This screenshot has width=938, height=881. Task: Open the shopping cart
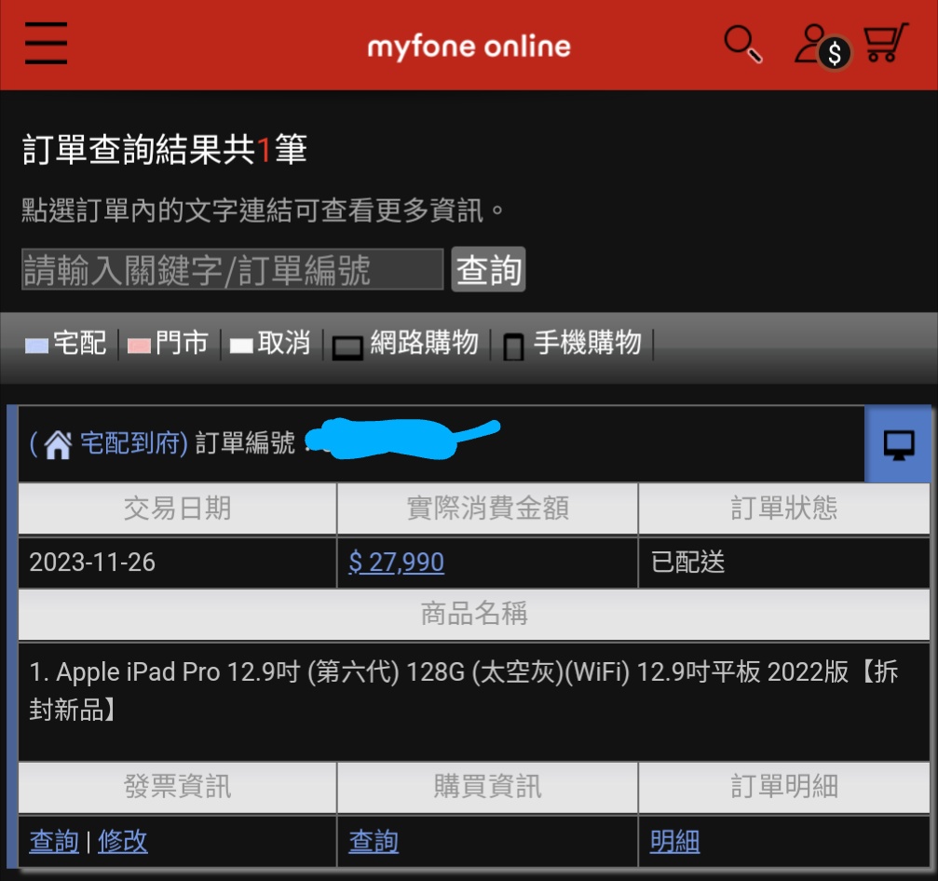click(885, 44)
